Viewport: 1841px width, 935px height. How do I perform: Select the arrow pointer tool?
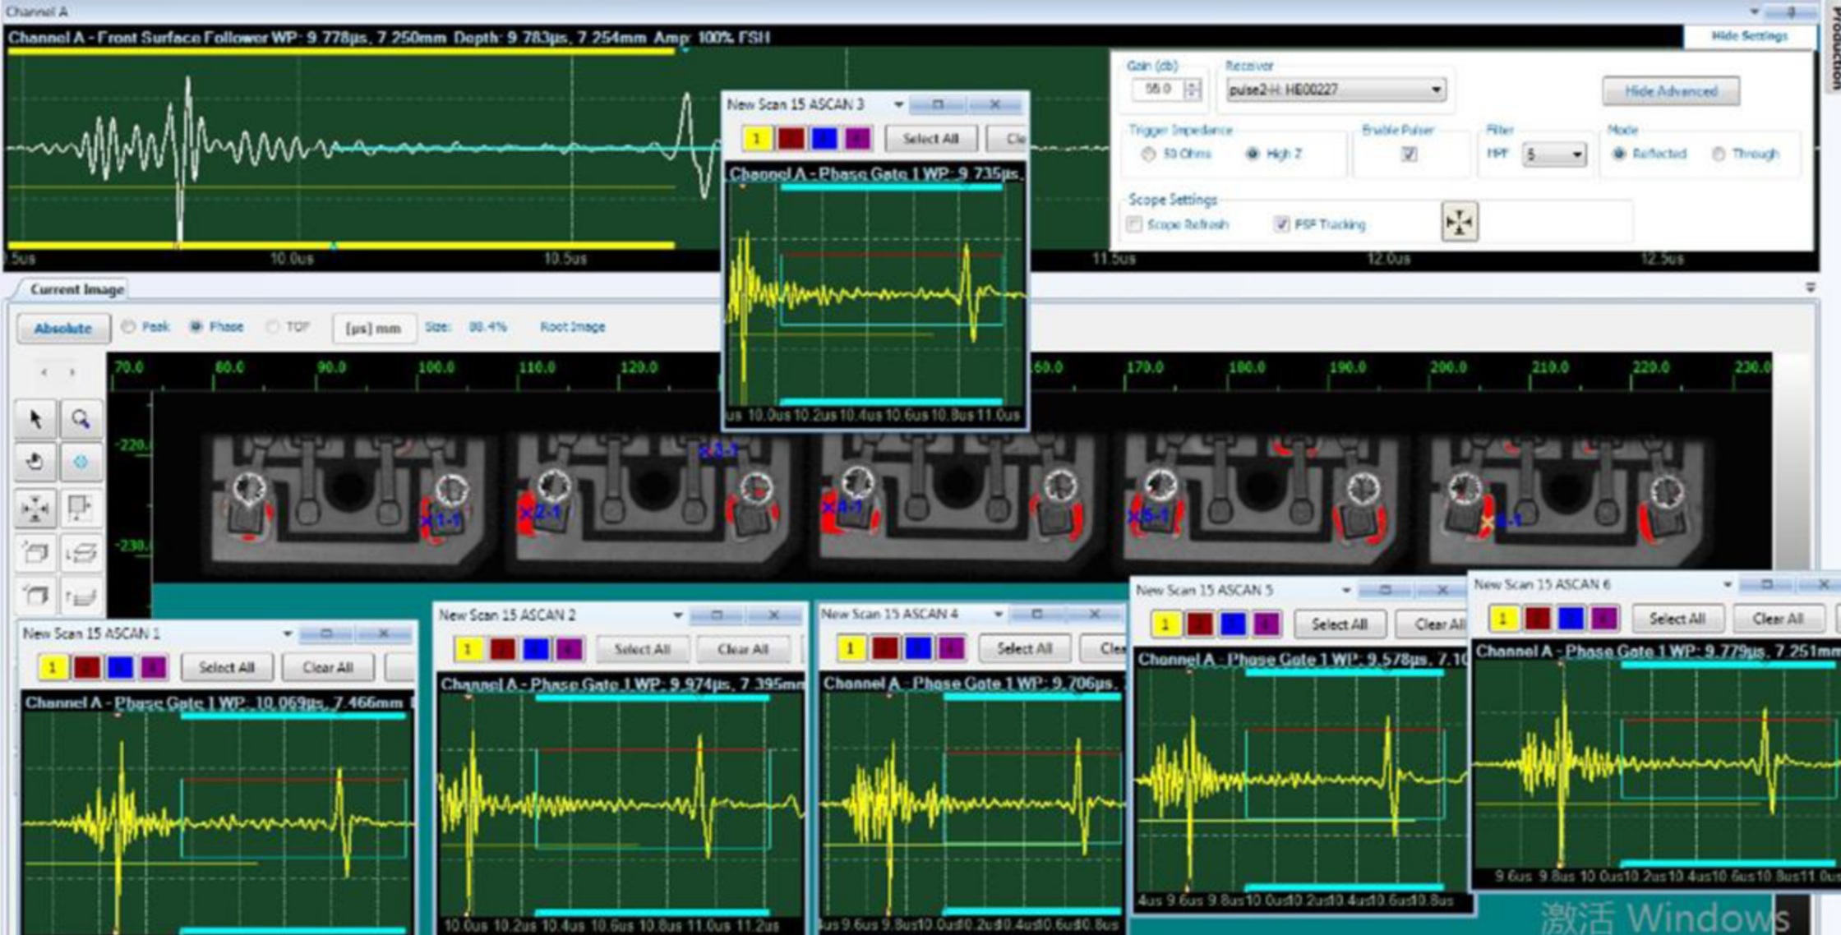click(35, 419)
